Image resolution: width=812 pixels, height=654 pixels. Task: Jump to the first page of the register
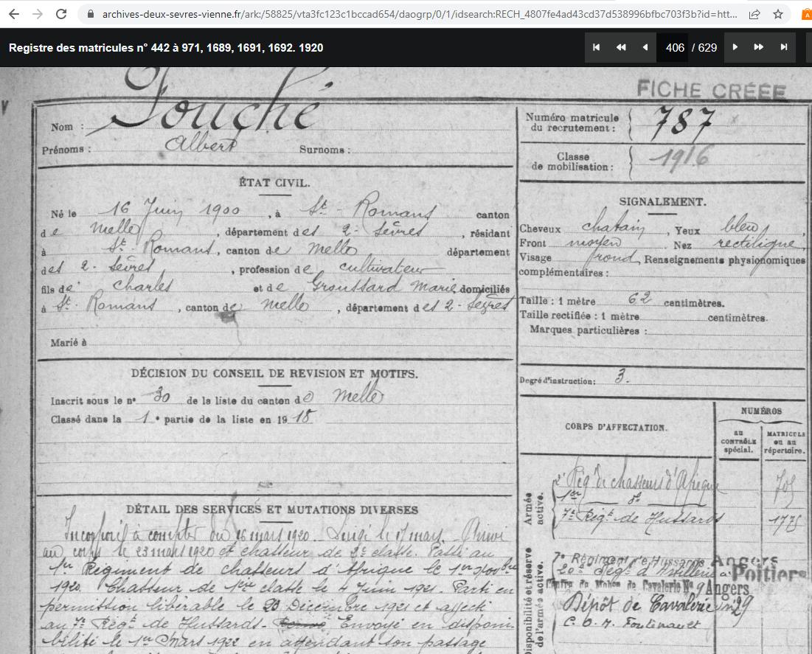(596, 48)
